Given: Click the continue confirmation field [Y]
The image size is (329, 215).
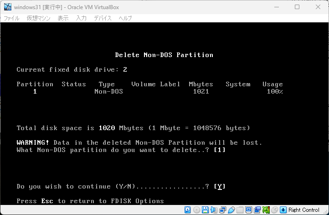Looking at the screenshot, I should coord(220,186).
